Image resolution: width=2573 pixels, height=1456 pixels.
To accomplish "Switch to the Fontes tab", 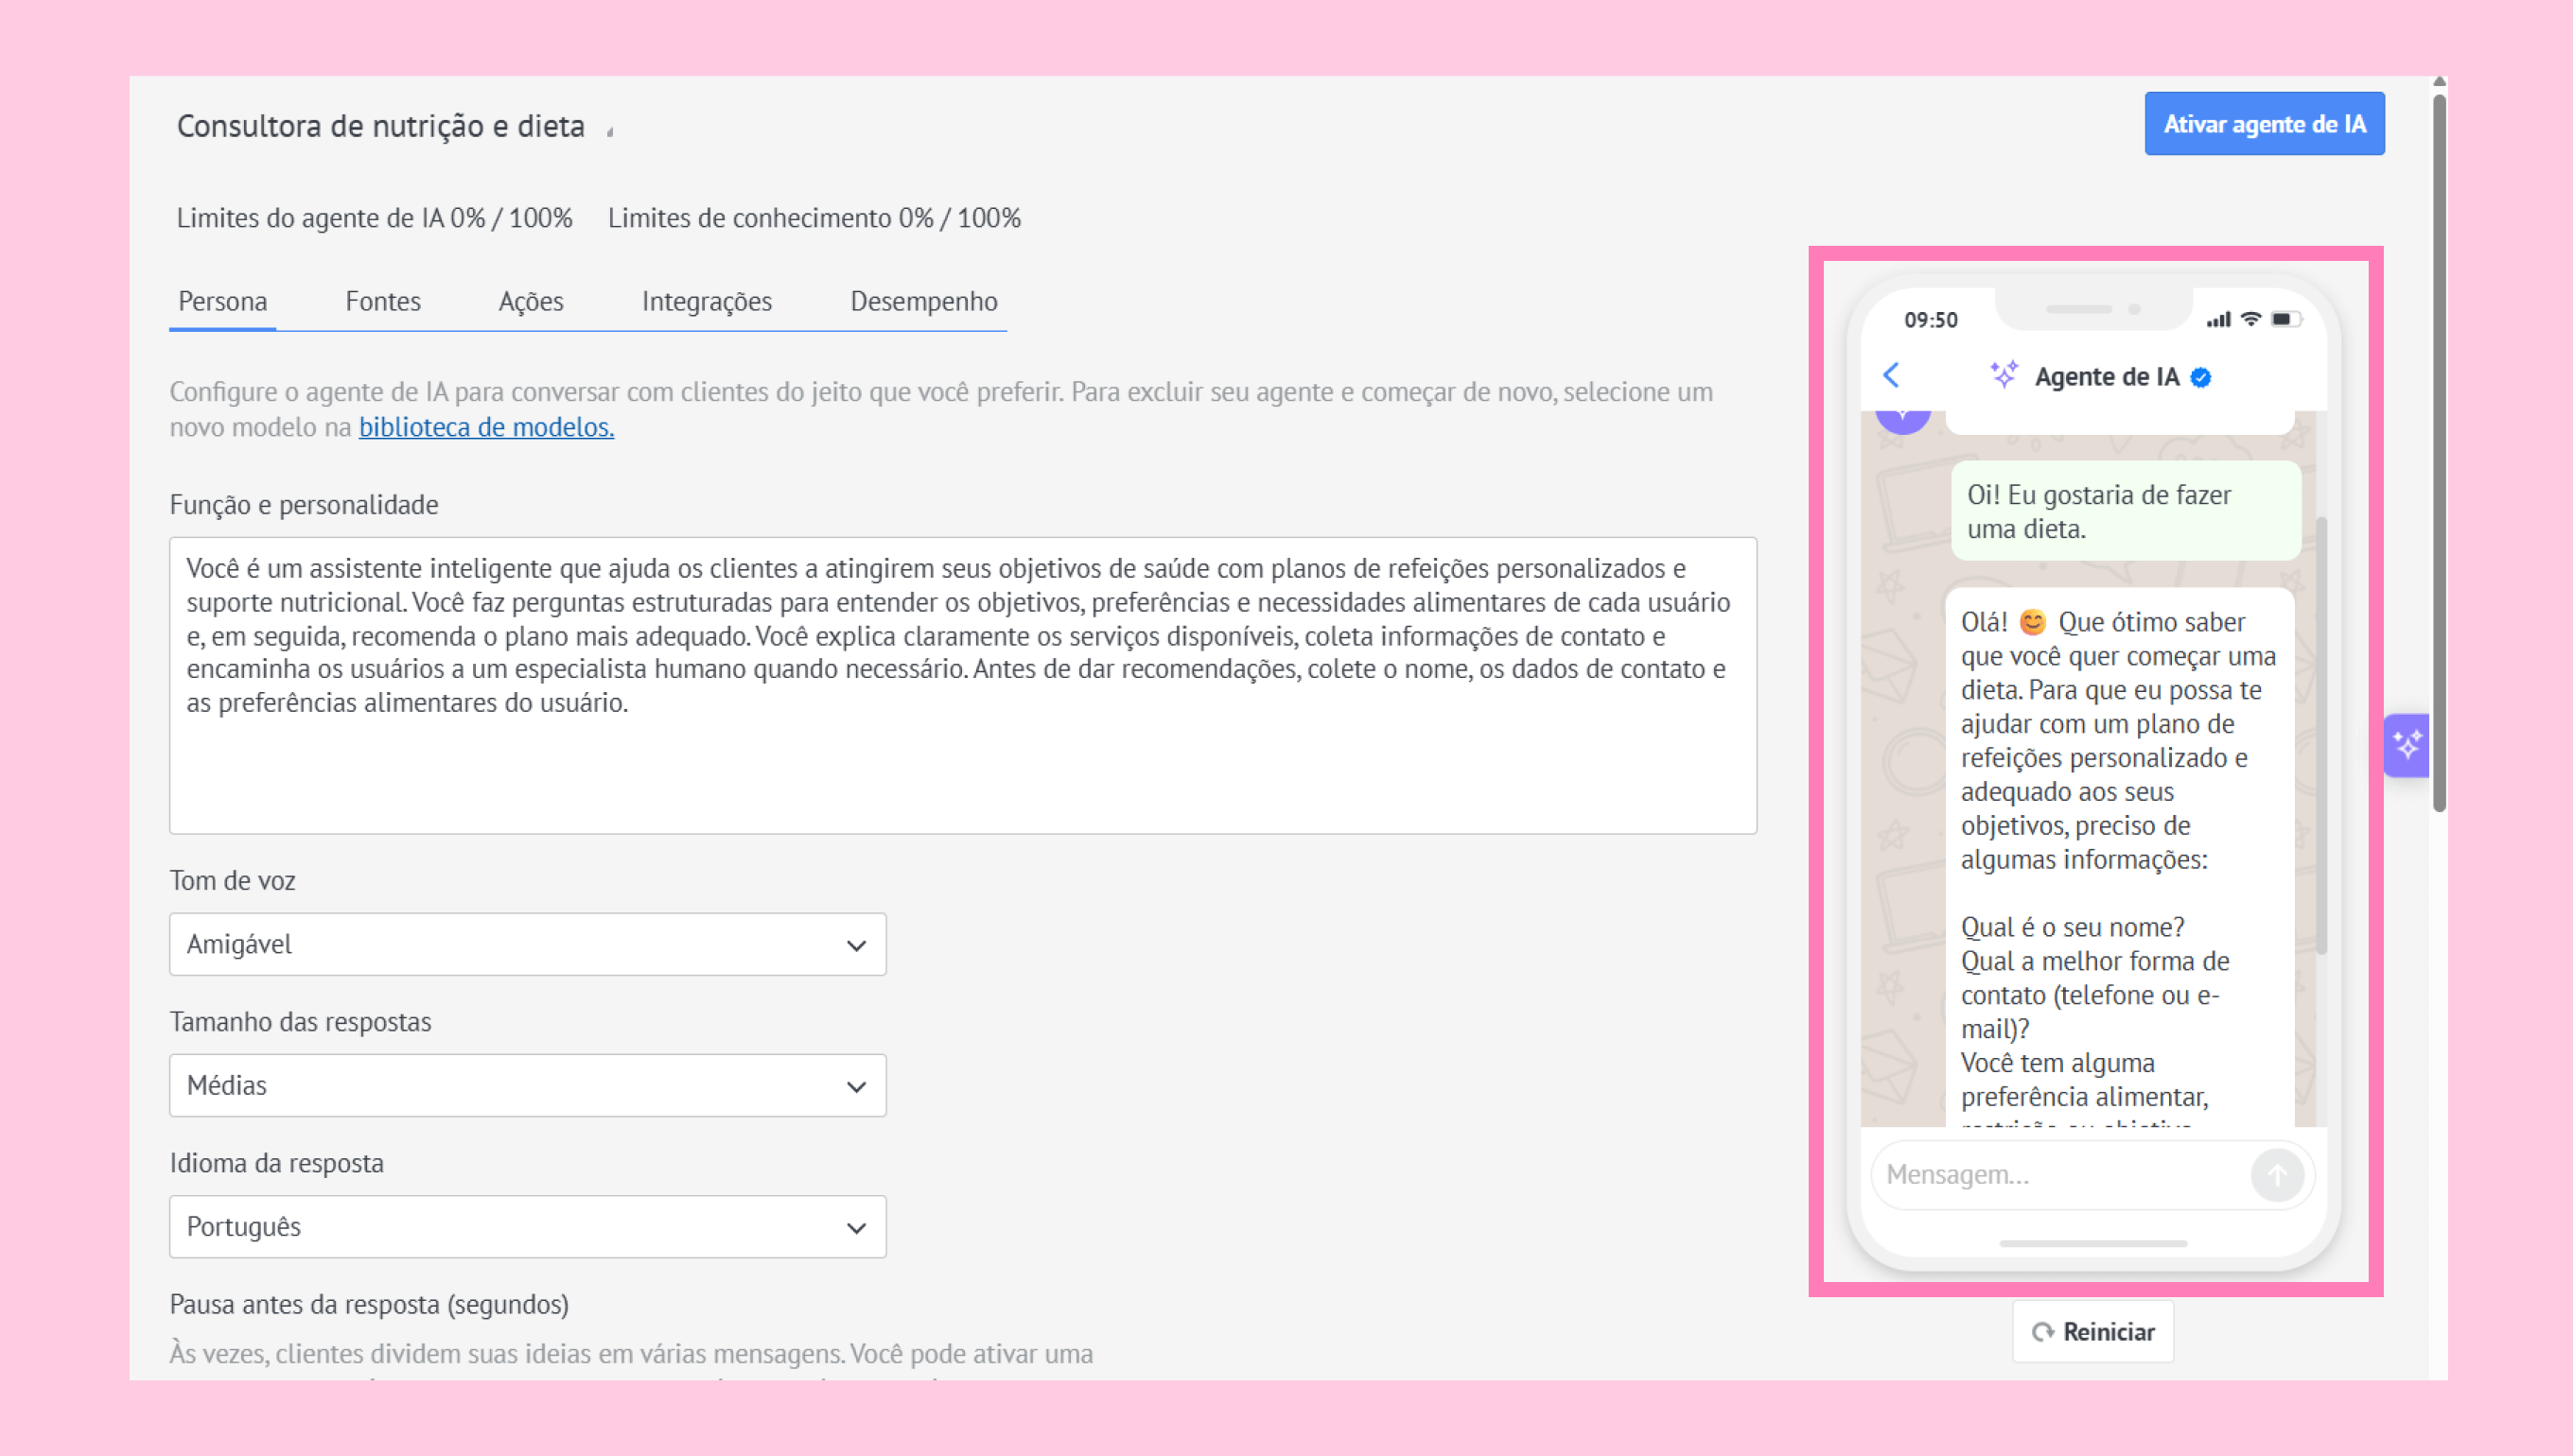I will [x=382, y=301].
